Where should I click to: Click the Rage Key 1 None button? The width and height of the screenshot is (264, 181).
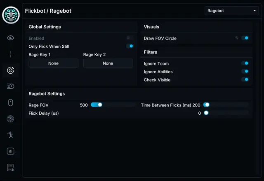(53, 63)
